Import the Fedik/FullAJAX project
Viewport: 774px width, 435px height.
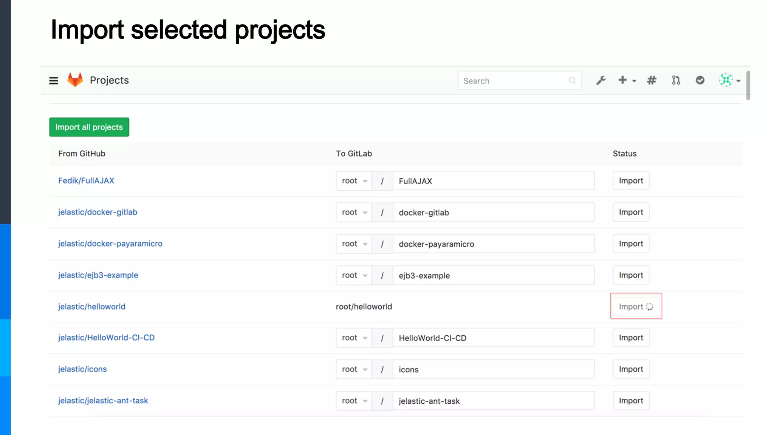[631, 181]
